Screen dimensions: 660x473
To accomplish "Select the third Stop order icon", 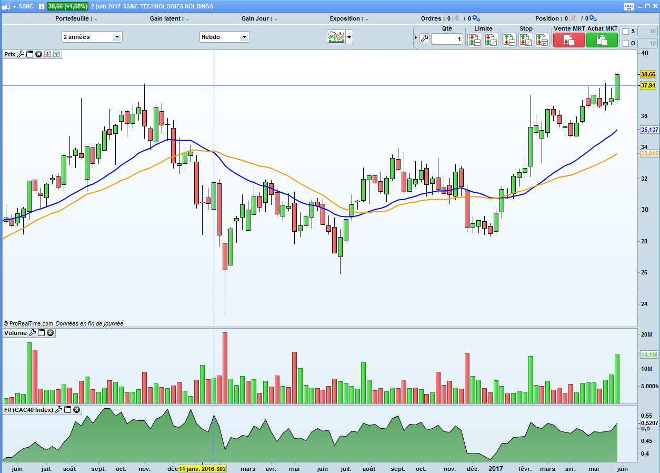I will pyautogui.click(x=542, y=40).
